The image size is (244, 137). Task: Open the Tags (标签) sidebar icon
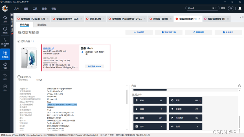5,77
